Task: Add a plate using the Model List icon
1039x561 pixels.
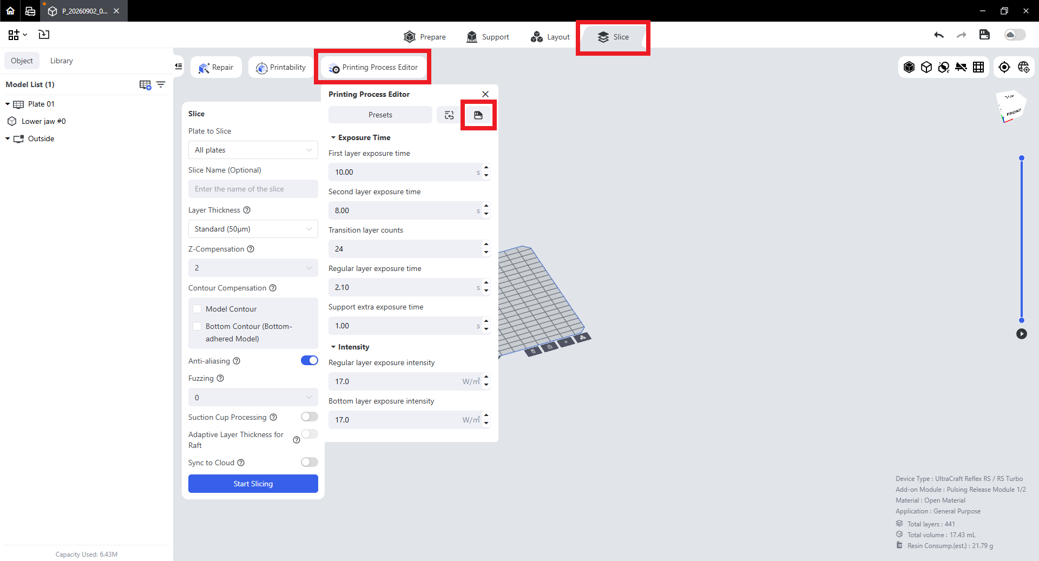Action: (145, 85)
